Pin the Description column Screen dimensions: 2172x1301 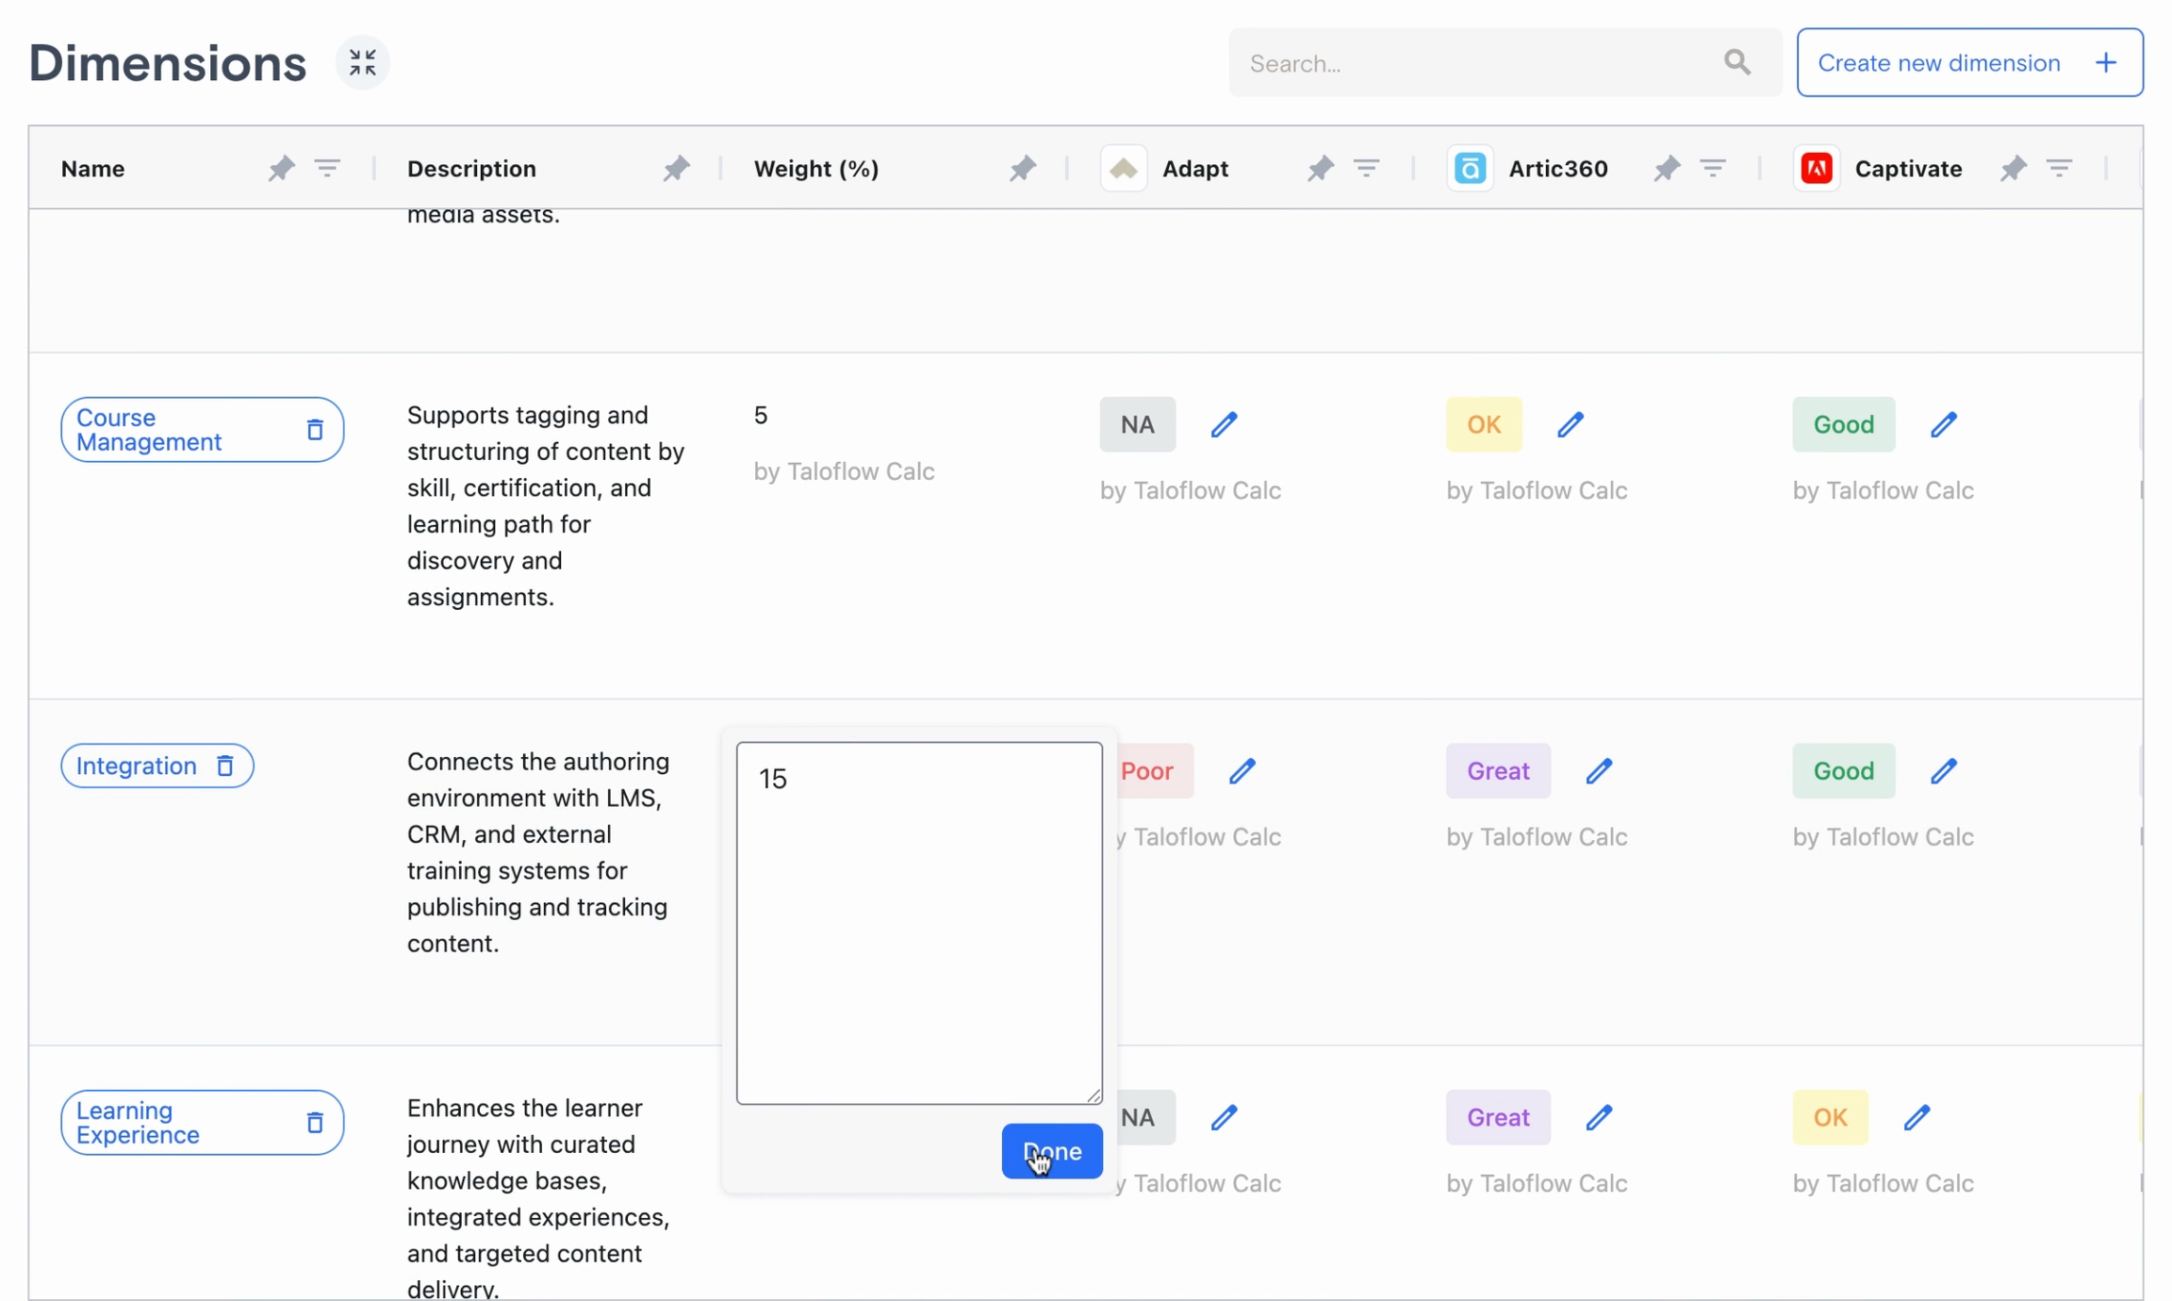[x=675, y=169]
